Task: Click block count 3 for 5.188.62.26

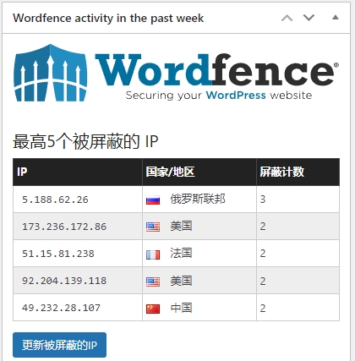Action: coord(263,200)
